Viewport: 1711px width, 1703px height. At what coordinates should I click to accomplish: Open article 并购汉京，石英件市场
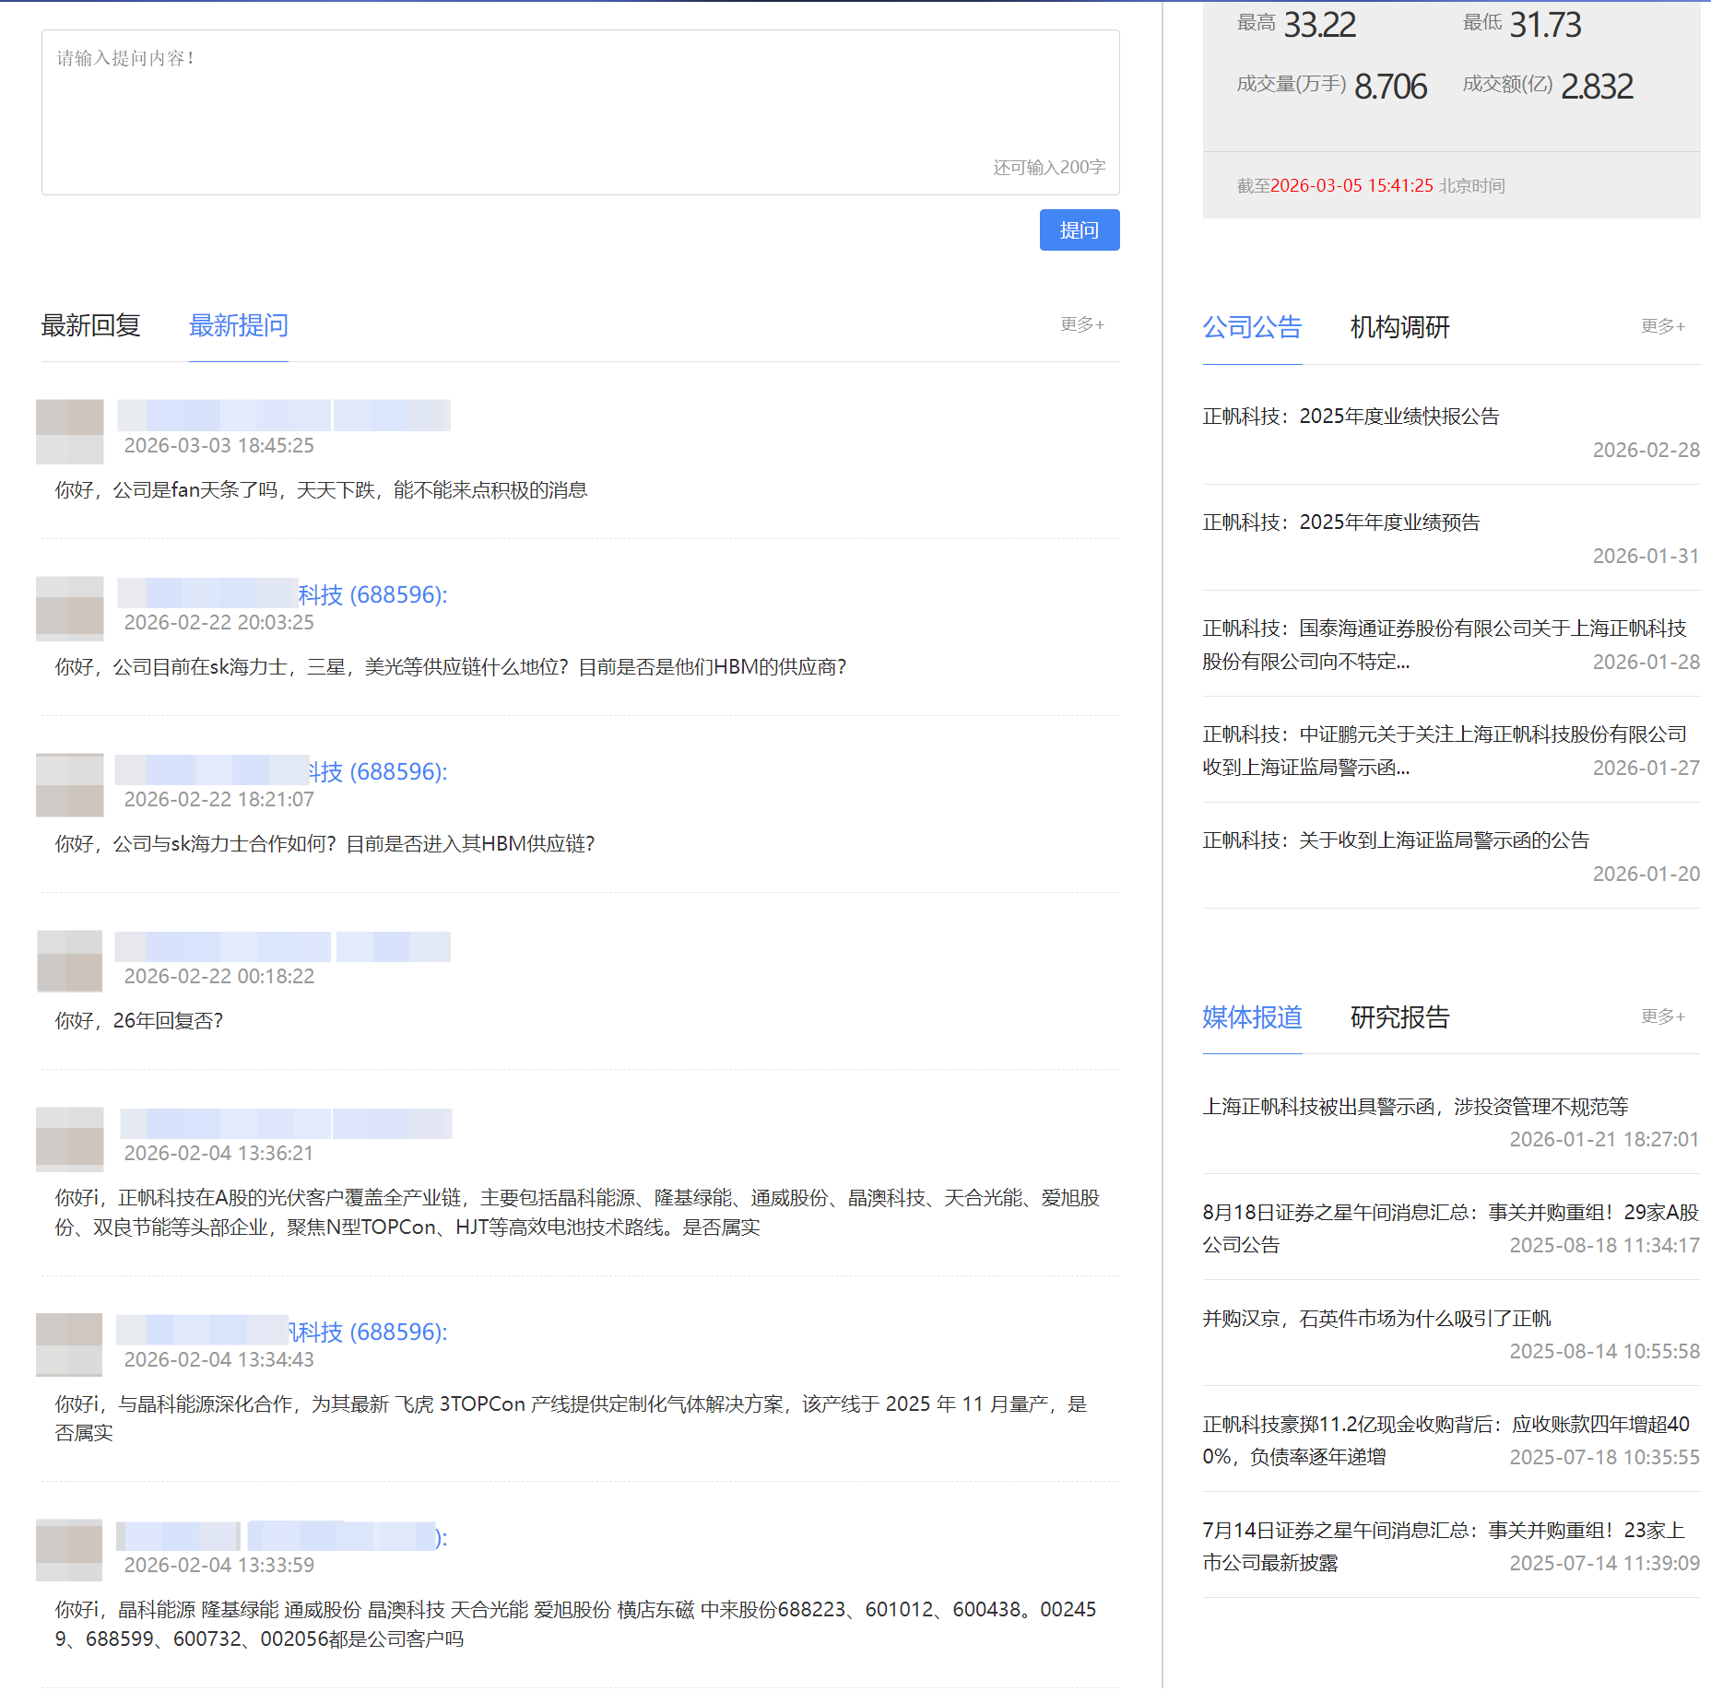point(1376,1319)
